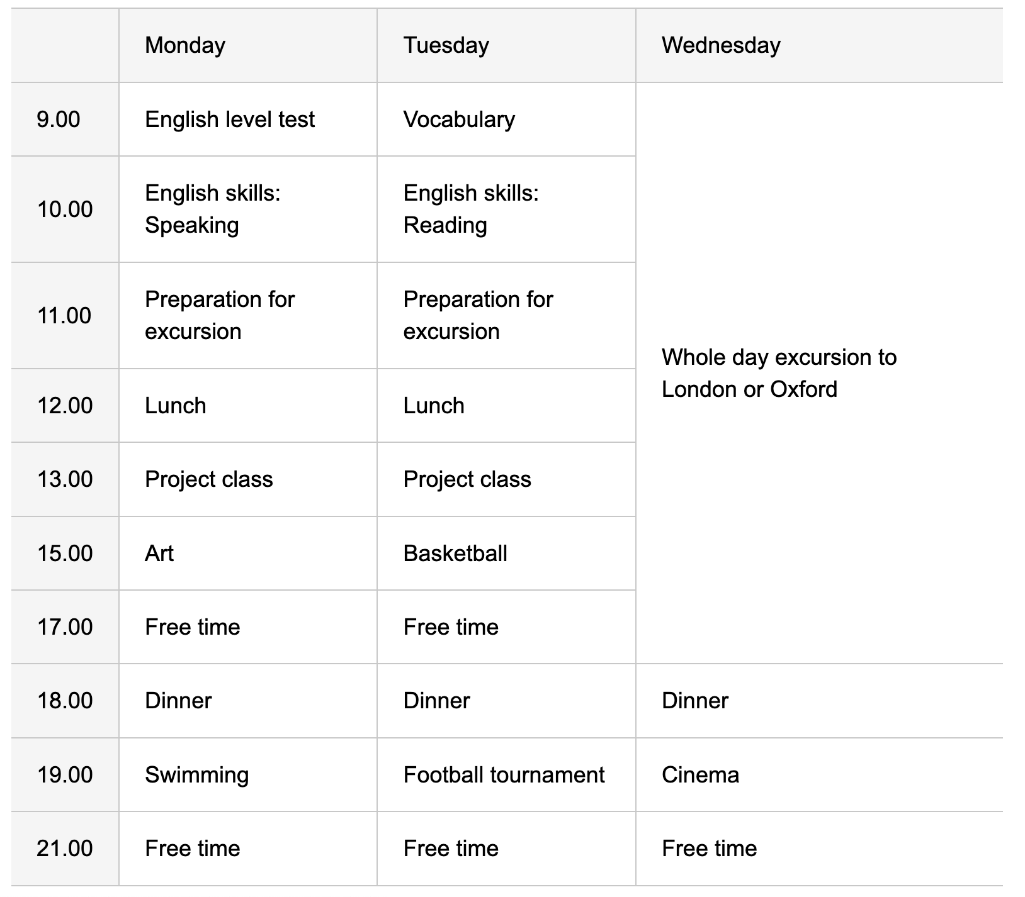Click the Vocabulary cell
The image size is (1025, 897).
click(459, 120)
